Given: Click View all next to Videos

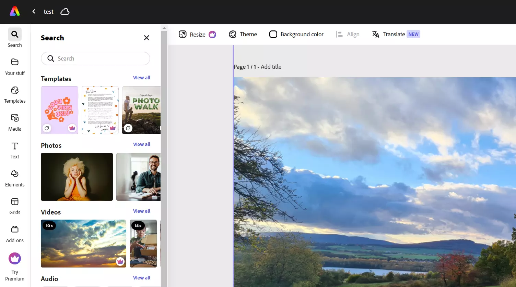Looking at the screenshot, I should [141, 211].
